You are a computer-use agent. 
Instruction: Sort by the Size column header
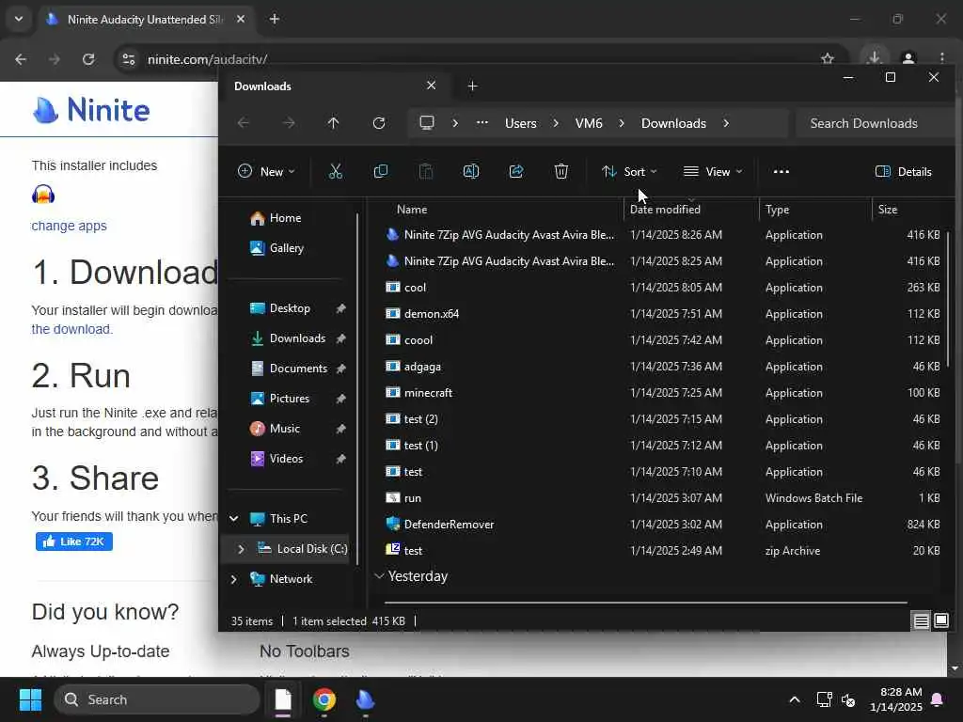908,210
